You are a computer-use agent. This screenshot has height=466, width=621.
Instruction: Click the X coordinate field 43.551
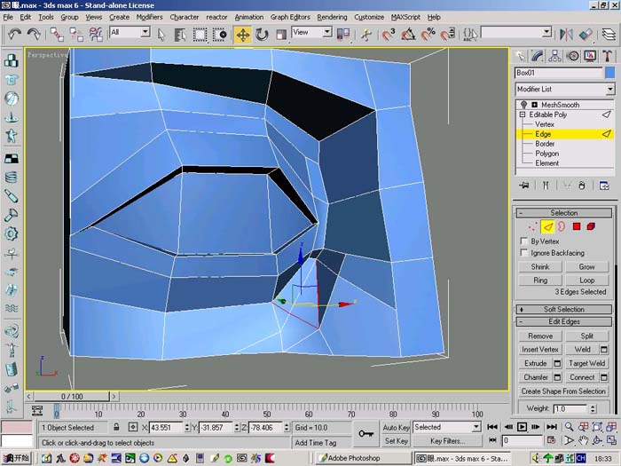(166, 428)
